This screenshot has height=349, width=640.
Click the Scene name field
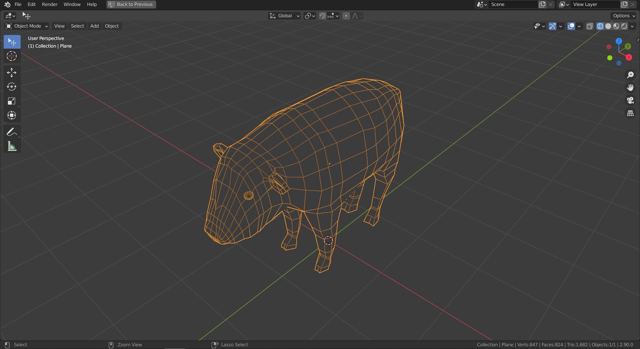[513, 4]
